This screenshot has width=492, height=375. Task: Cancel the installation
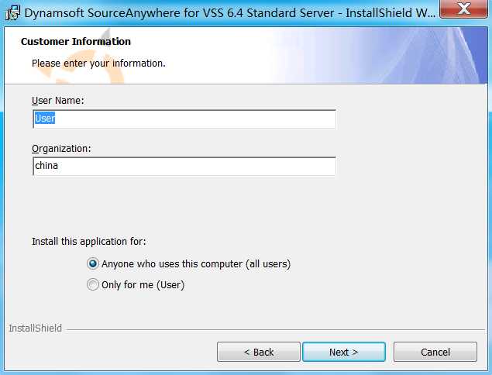(x=435, y=352)
